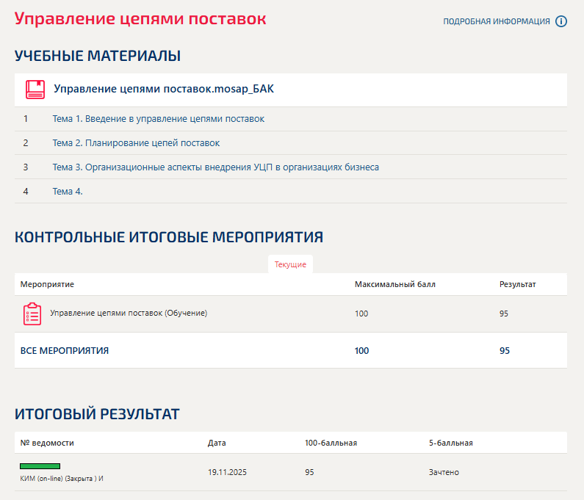Screen dimensions: 584x500
Task: Click the info icon beside Подробная информация
Action: [x=561, y=21]
